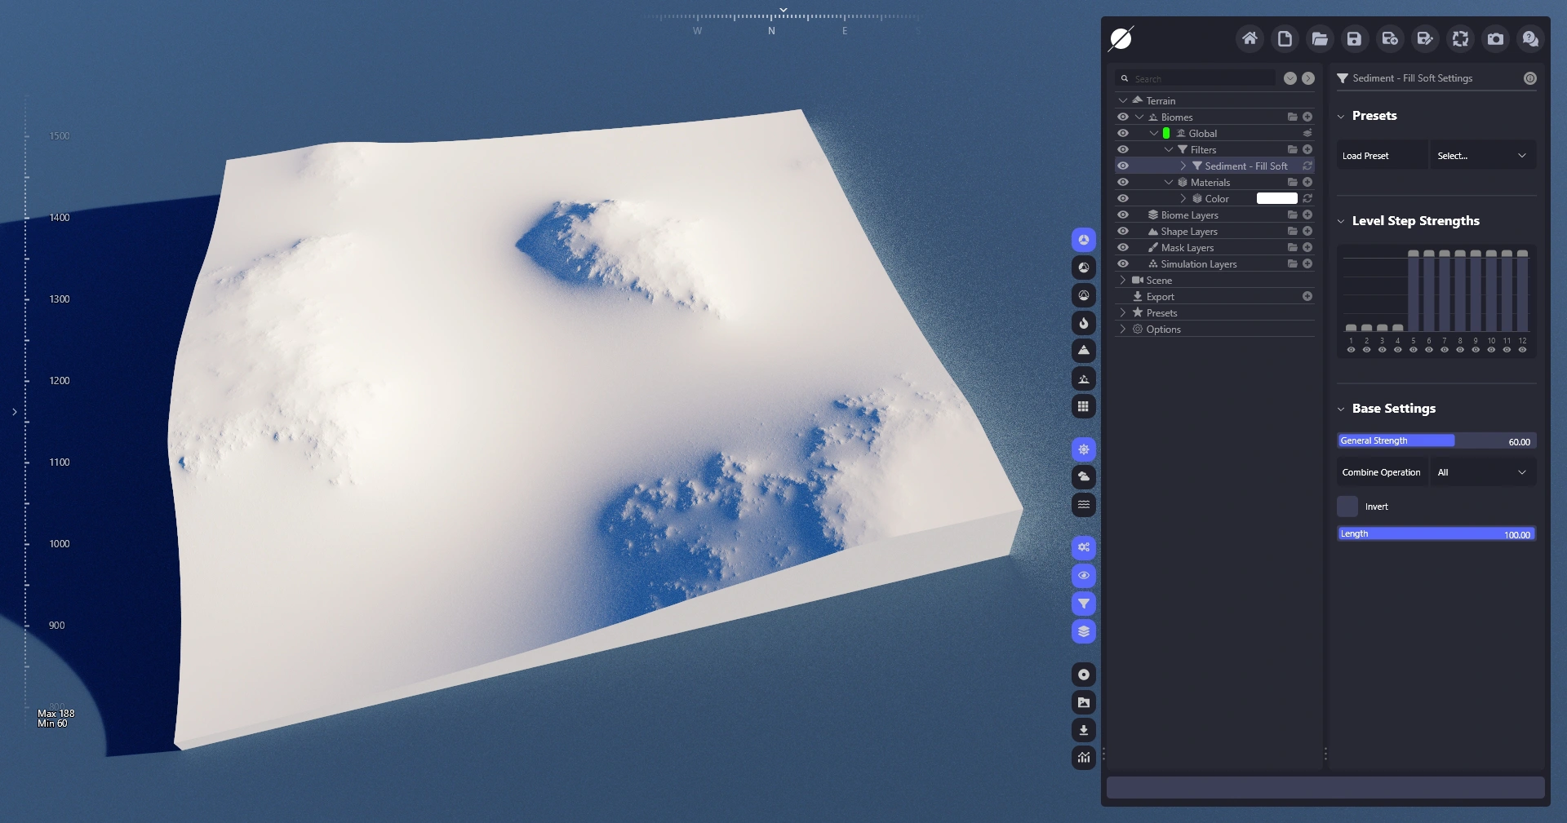Click the Color white swatch
1567x823 pixels.
(1277, 198)
